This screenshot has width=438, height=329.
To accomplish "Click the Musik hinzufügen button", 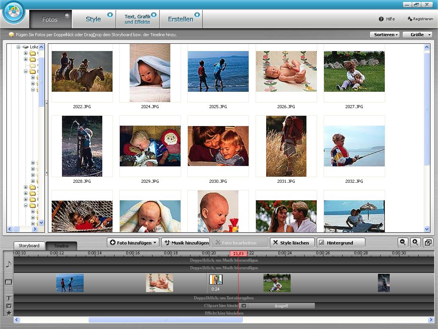I will (x=186, y=243).
